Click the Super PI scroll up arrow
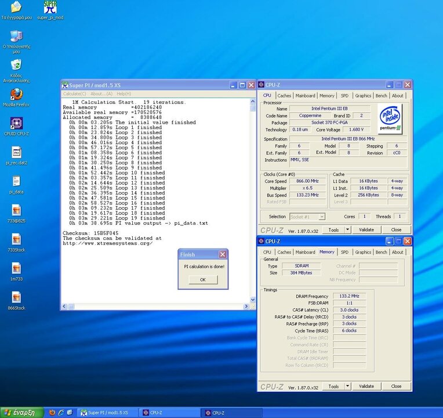 pos(253,101)
